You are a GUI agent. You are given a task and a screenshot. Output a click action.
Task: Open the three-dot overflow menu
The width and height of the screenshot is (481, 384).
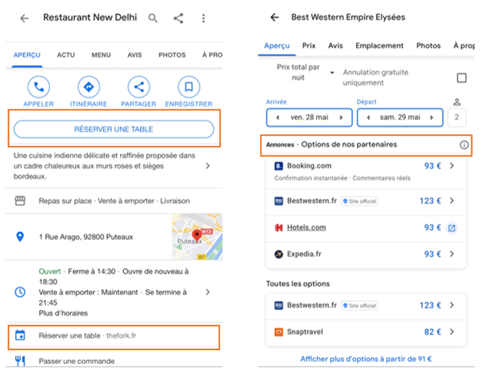204,18
